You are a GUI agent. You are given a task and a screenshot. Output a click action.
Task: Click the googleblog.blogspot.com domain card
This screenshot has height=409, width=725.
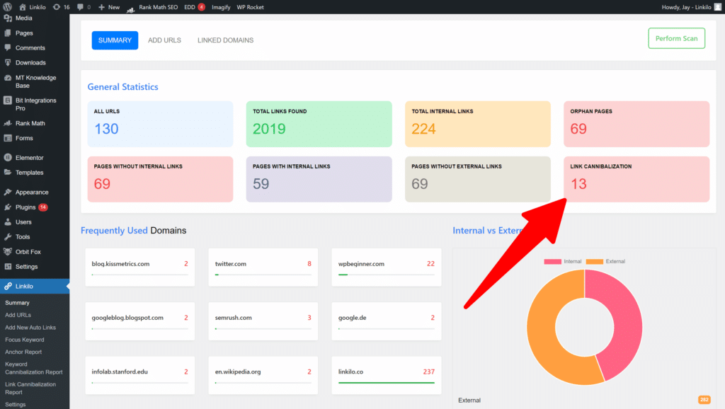[x=139, y=321]
